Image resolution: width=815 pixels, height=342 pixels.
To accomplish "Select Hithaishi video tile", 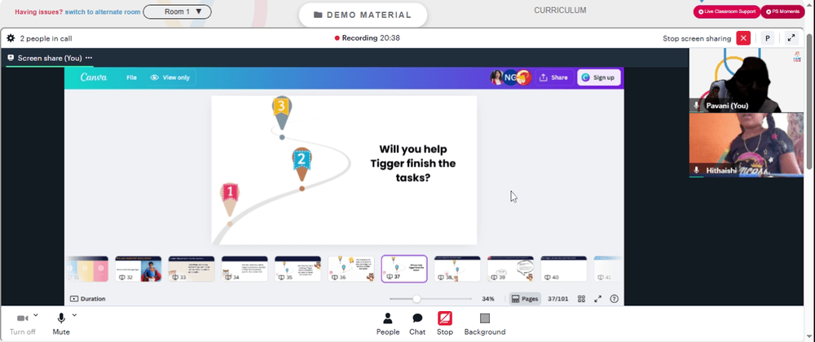I will click(x=746, y=145).
